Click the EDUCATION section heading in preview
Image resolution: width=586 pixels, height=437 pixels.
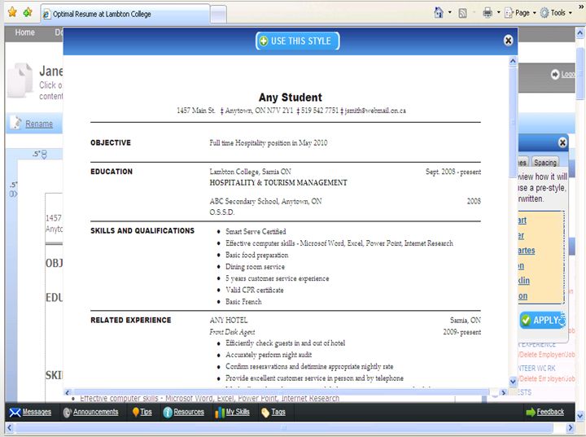point(112,172)
